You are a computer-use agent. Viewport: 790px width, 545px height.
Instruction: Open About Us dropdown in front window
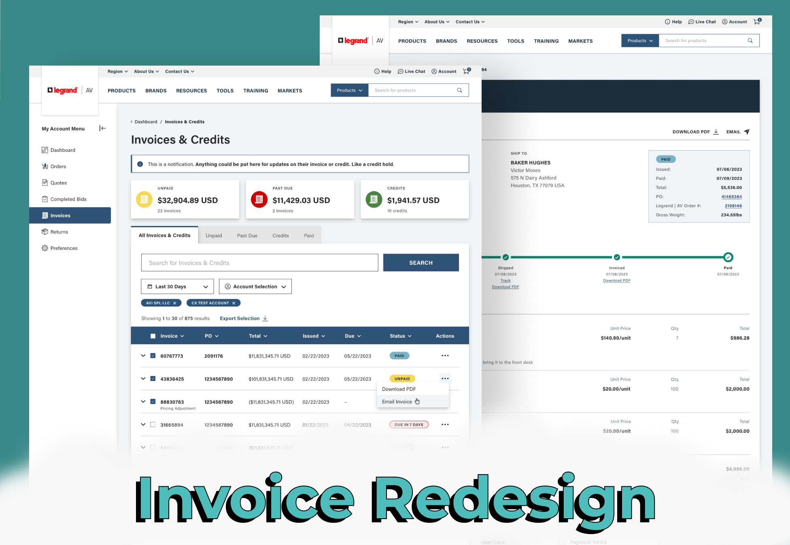pos(147,71)
